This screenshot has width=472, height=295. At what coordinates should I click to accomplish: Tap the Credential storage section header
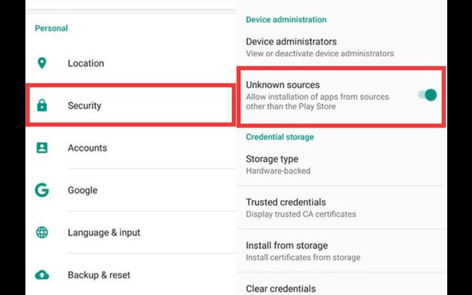tap(280, 137)
